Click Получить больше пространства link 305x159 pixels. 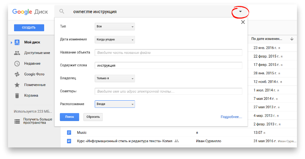tap(38, 121)
